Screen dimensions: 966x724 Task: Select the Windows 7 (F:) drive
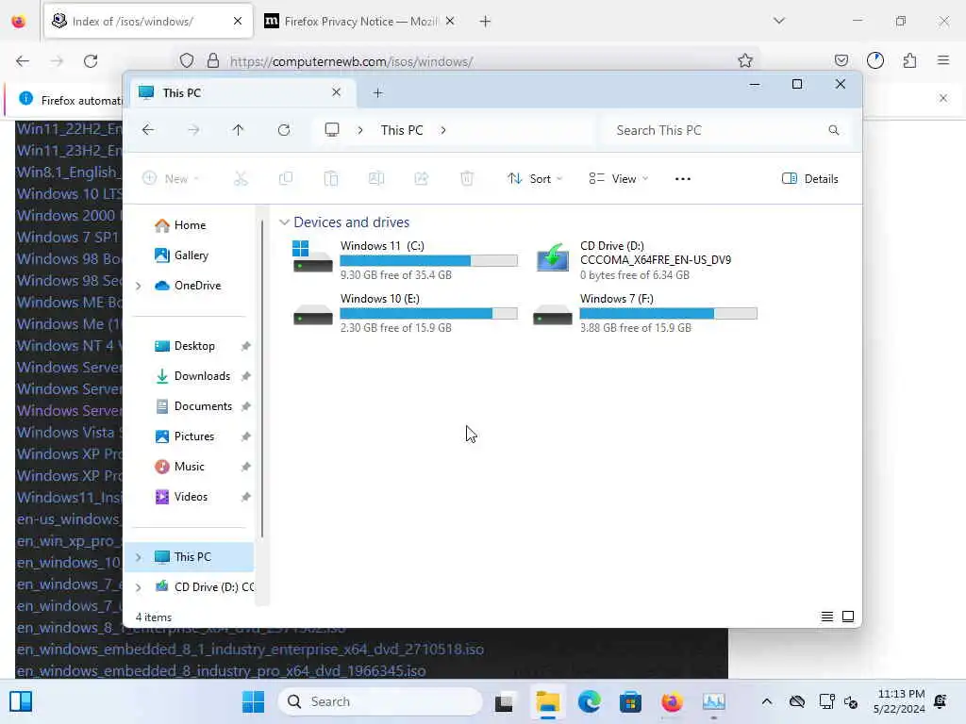[644, 313]
